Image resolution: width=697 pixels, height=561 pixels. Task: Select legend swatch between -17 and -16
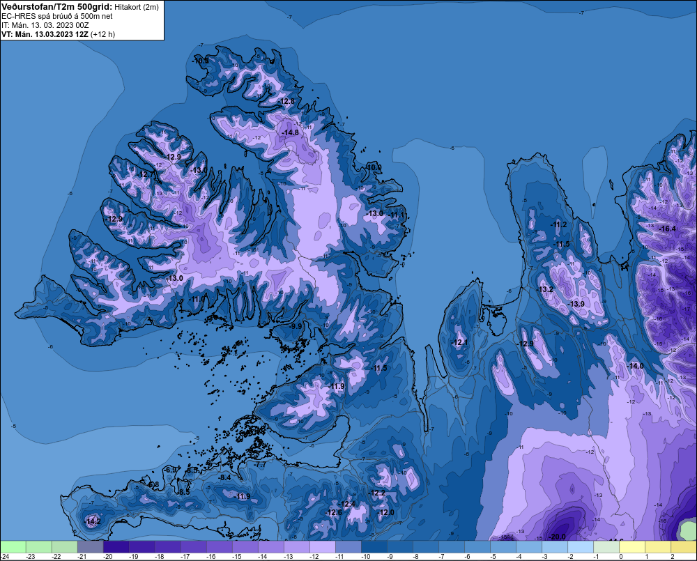click(x=193, y=546)
